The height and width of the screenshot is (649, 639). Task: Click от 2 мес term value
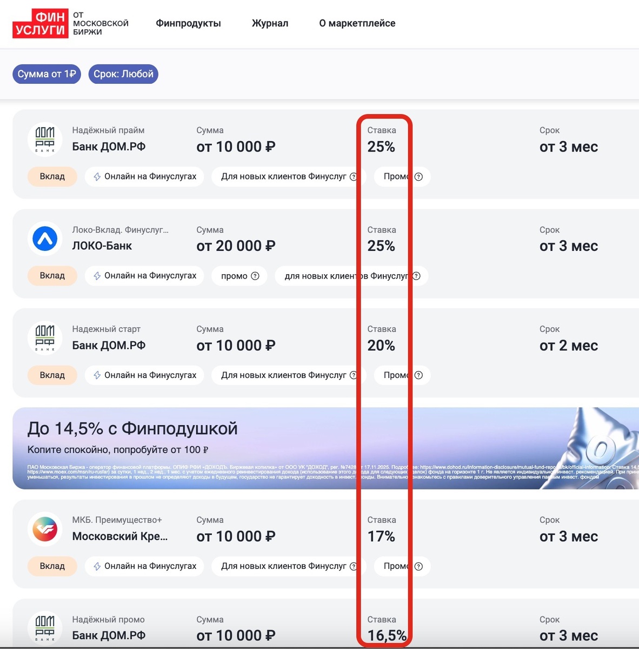569,346
